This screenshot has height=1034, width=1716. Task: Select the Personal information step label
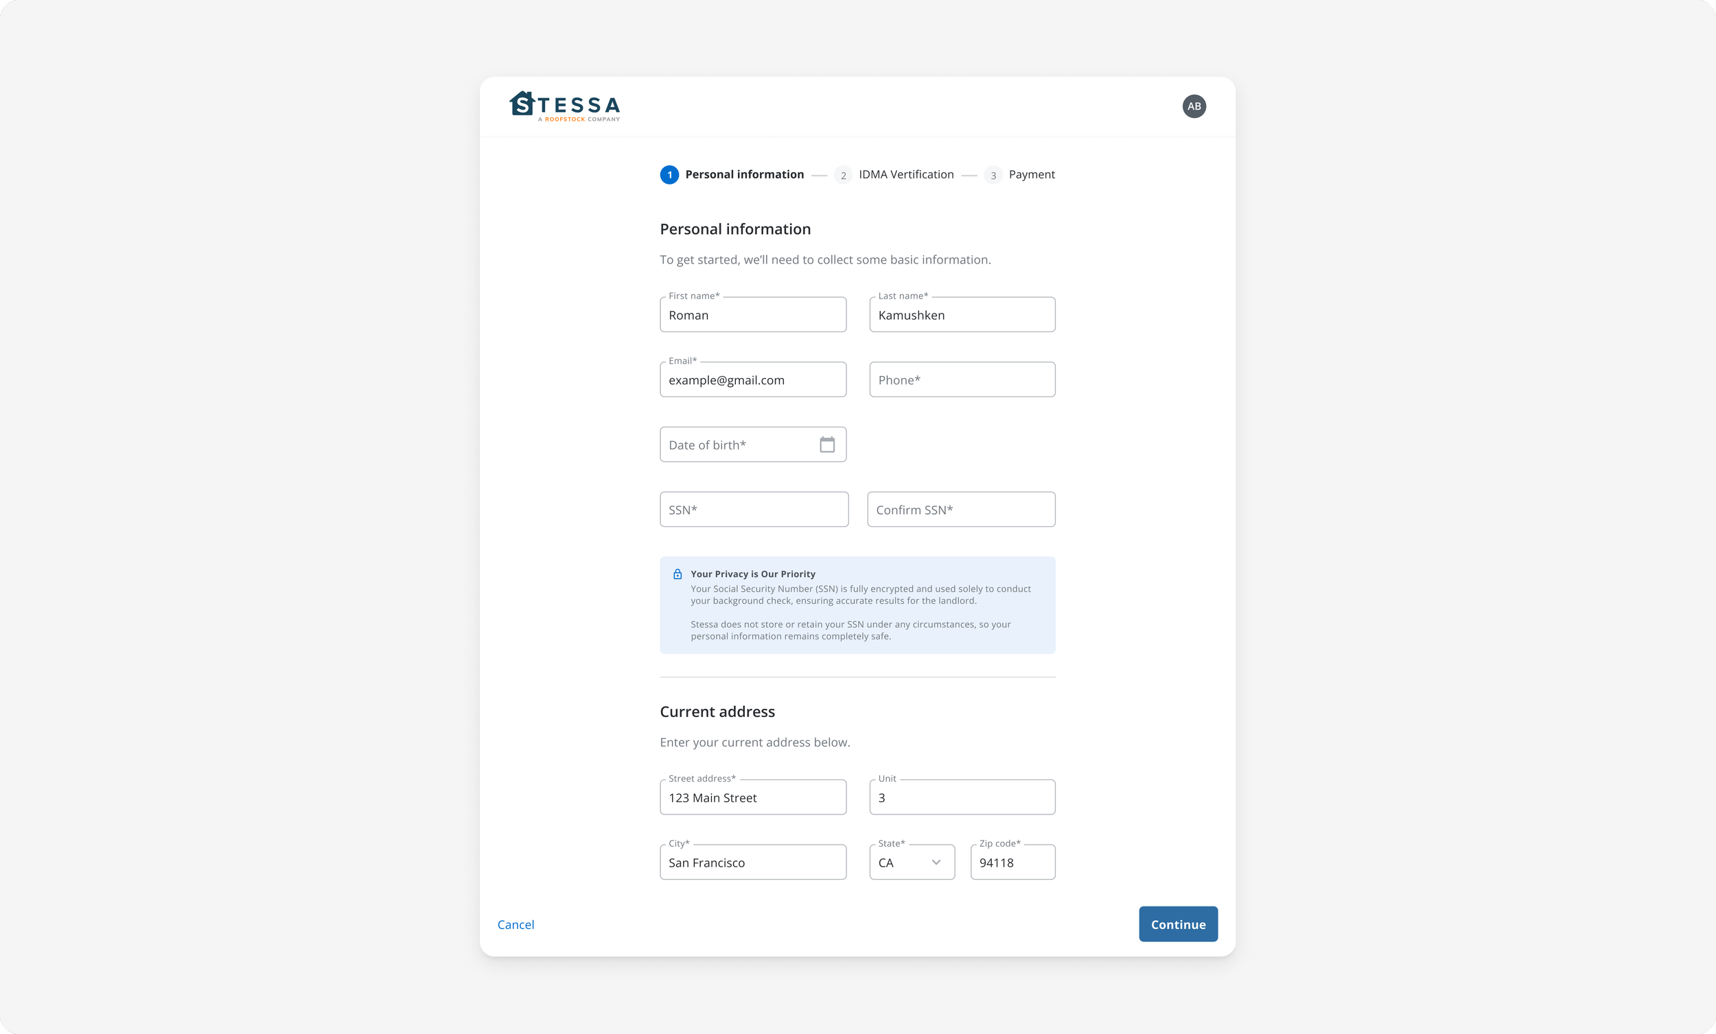[x=744, y=175]
